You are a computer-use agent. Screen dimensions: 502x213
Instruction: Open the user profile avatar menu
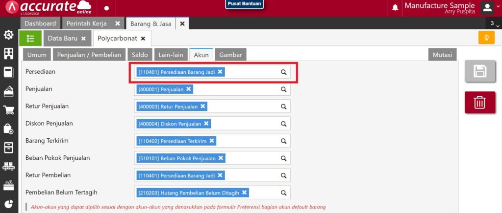(487, 8)
